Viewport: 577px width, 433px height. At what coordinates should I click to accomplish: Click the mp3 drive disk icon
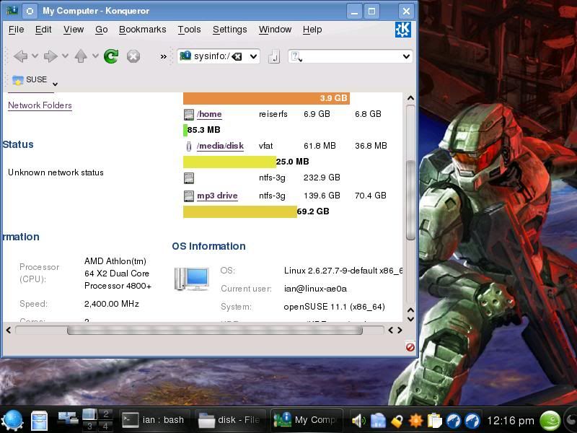tap(189, 196)
